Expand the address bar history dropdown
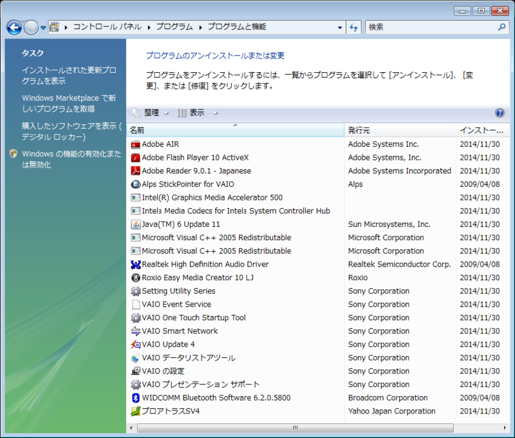The width and height of the screenshot is (515, 438). pyautogui.click(x=340, y=28)
